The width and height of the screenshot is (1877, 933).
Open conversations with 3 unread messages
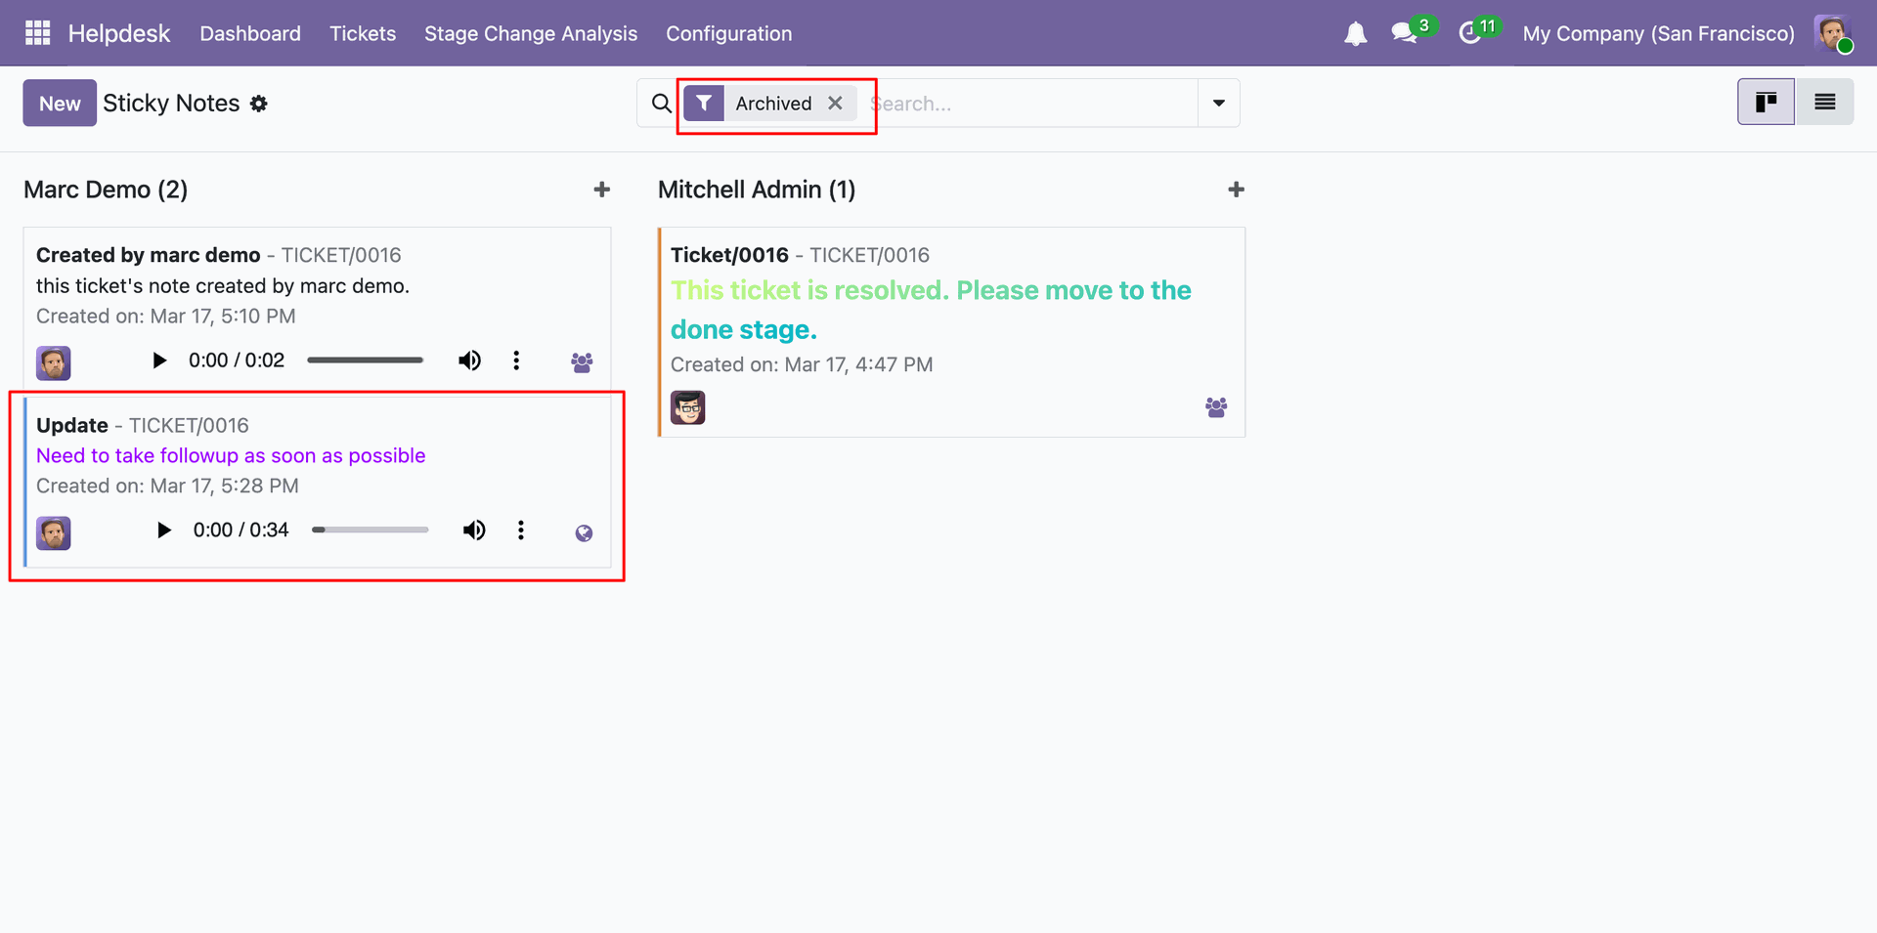click(1405, 33)
